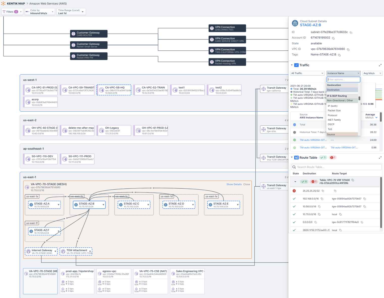The width and height of the screenshot is (384, 298).
Task: Choose Protocol from dimension list
Action: click(x=342, y=115)
